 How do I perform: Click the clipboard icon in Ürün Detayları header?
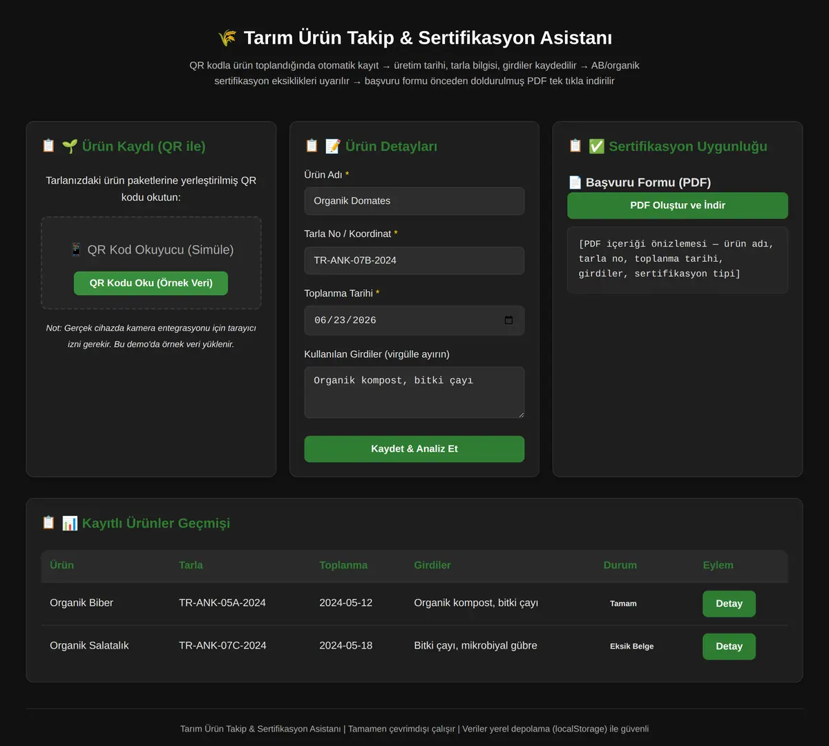[x=312, y=146]
